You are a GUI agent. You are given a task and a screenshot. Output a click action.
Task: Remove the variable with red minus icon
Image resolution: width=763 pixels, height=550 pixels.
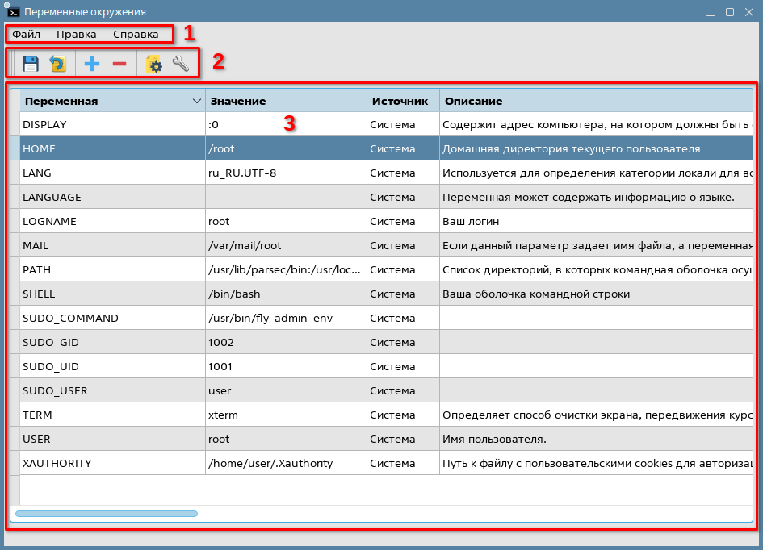click(119, 64)
